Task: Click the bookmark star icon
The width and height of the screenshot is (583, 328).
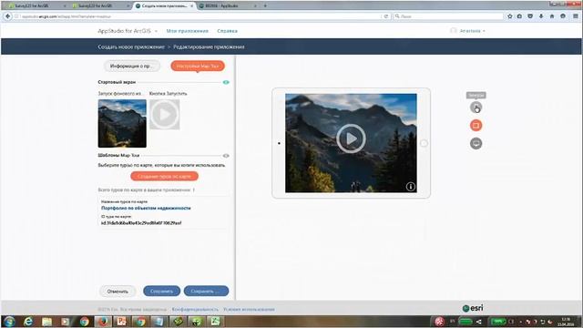Action: coord(510,16)
